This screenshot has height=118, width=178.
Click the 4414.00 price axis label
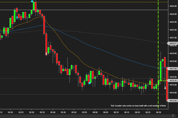173,93
